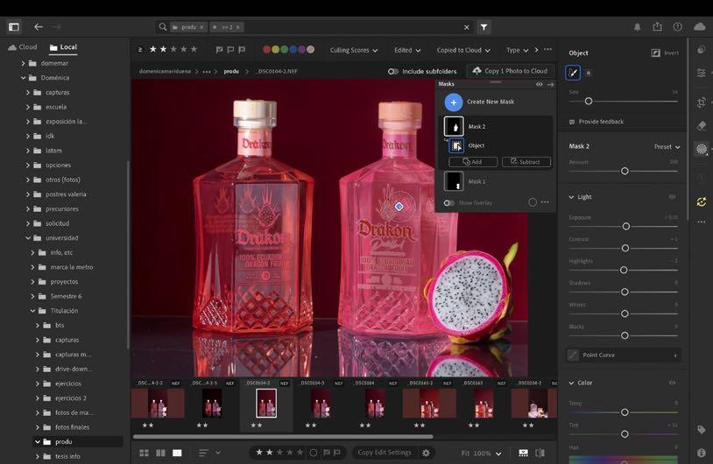Adjust the Exposure slider handle

626,227
